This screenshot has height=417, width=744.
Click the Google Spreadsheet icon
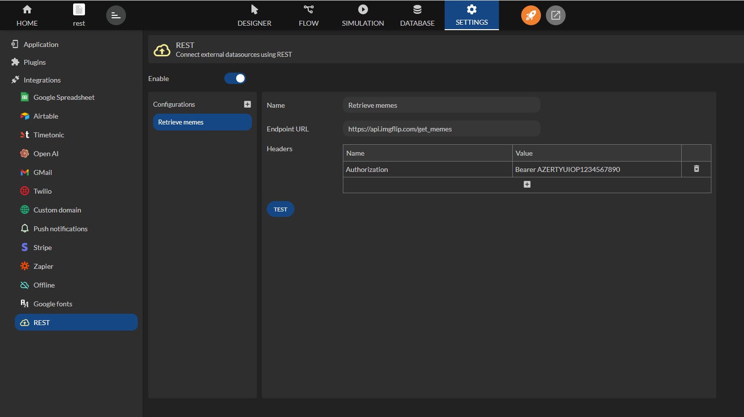[x=25, y=97]
